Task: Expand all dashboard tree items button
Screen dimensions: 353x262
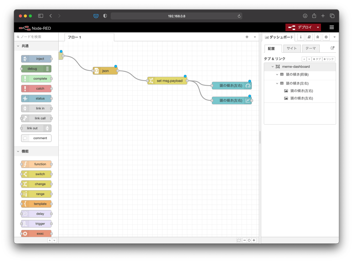Action: (309, 59)
